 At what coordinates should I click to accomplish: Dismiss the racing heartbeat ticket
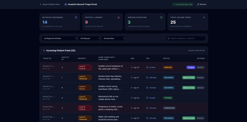200,88
